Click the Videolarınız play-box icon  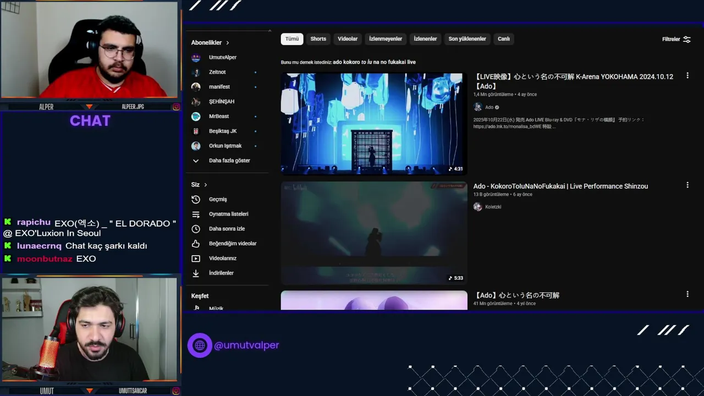click(196, 258)
